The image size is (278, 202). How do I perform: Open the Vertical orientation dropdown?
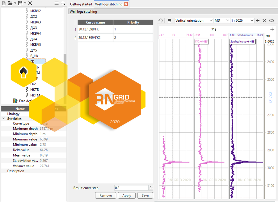(194, 20)
